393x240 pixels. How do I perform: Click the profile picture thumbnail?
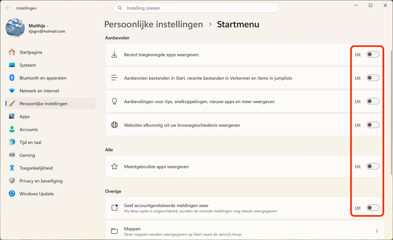pos(15,28)
